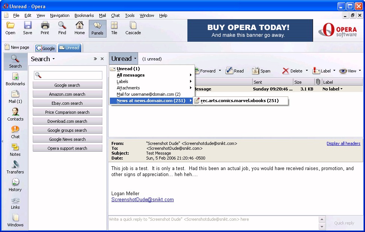Open the Unread view dropdown
Viewport: 365px width, 232px height.
[123, 59]
